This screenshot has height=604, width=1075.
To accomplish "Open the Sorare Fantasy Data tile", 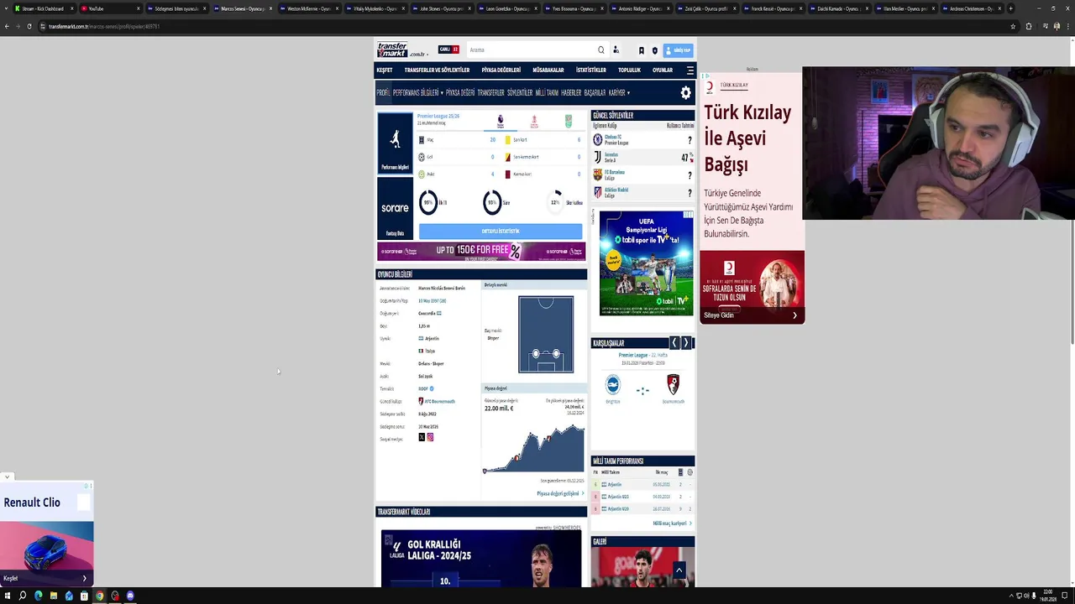I will pos(395,208).
